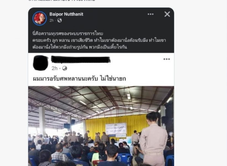Click the white banner sign in the photo
The width and height of the screenshot is (227, 166).
[x=116, y=129]
